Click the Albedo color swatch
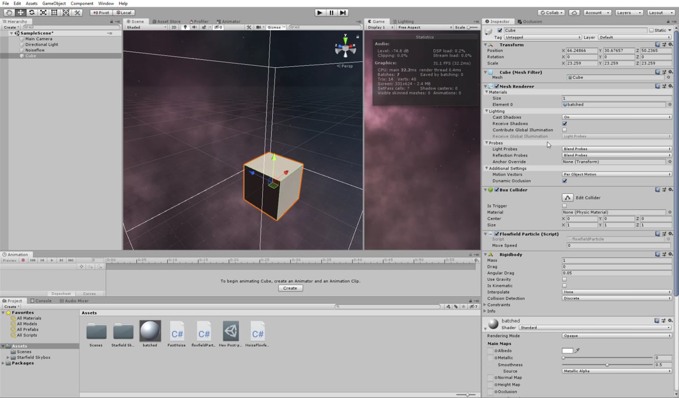Viewport: 679px width, 398px height. click(567, 351)
